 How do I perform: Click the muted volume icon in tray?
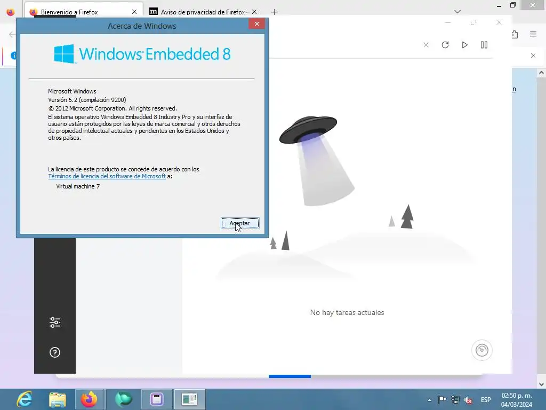point(468,400)
